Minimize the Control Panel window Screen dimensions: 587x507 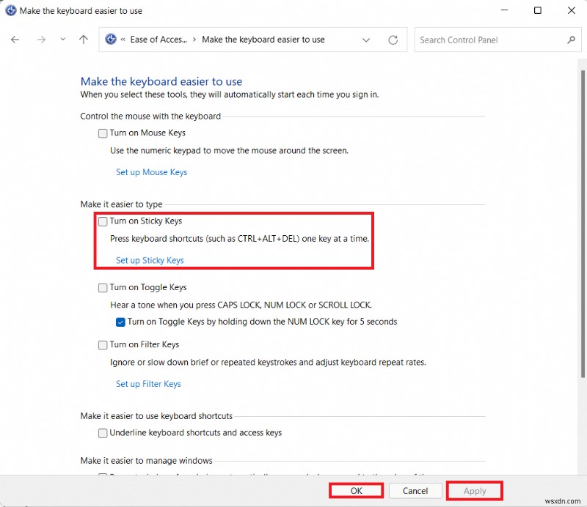point(504,10)
